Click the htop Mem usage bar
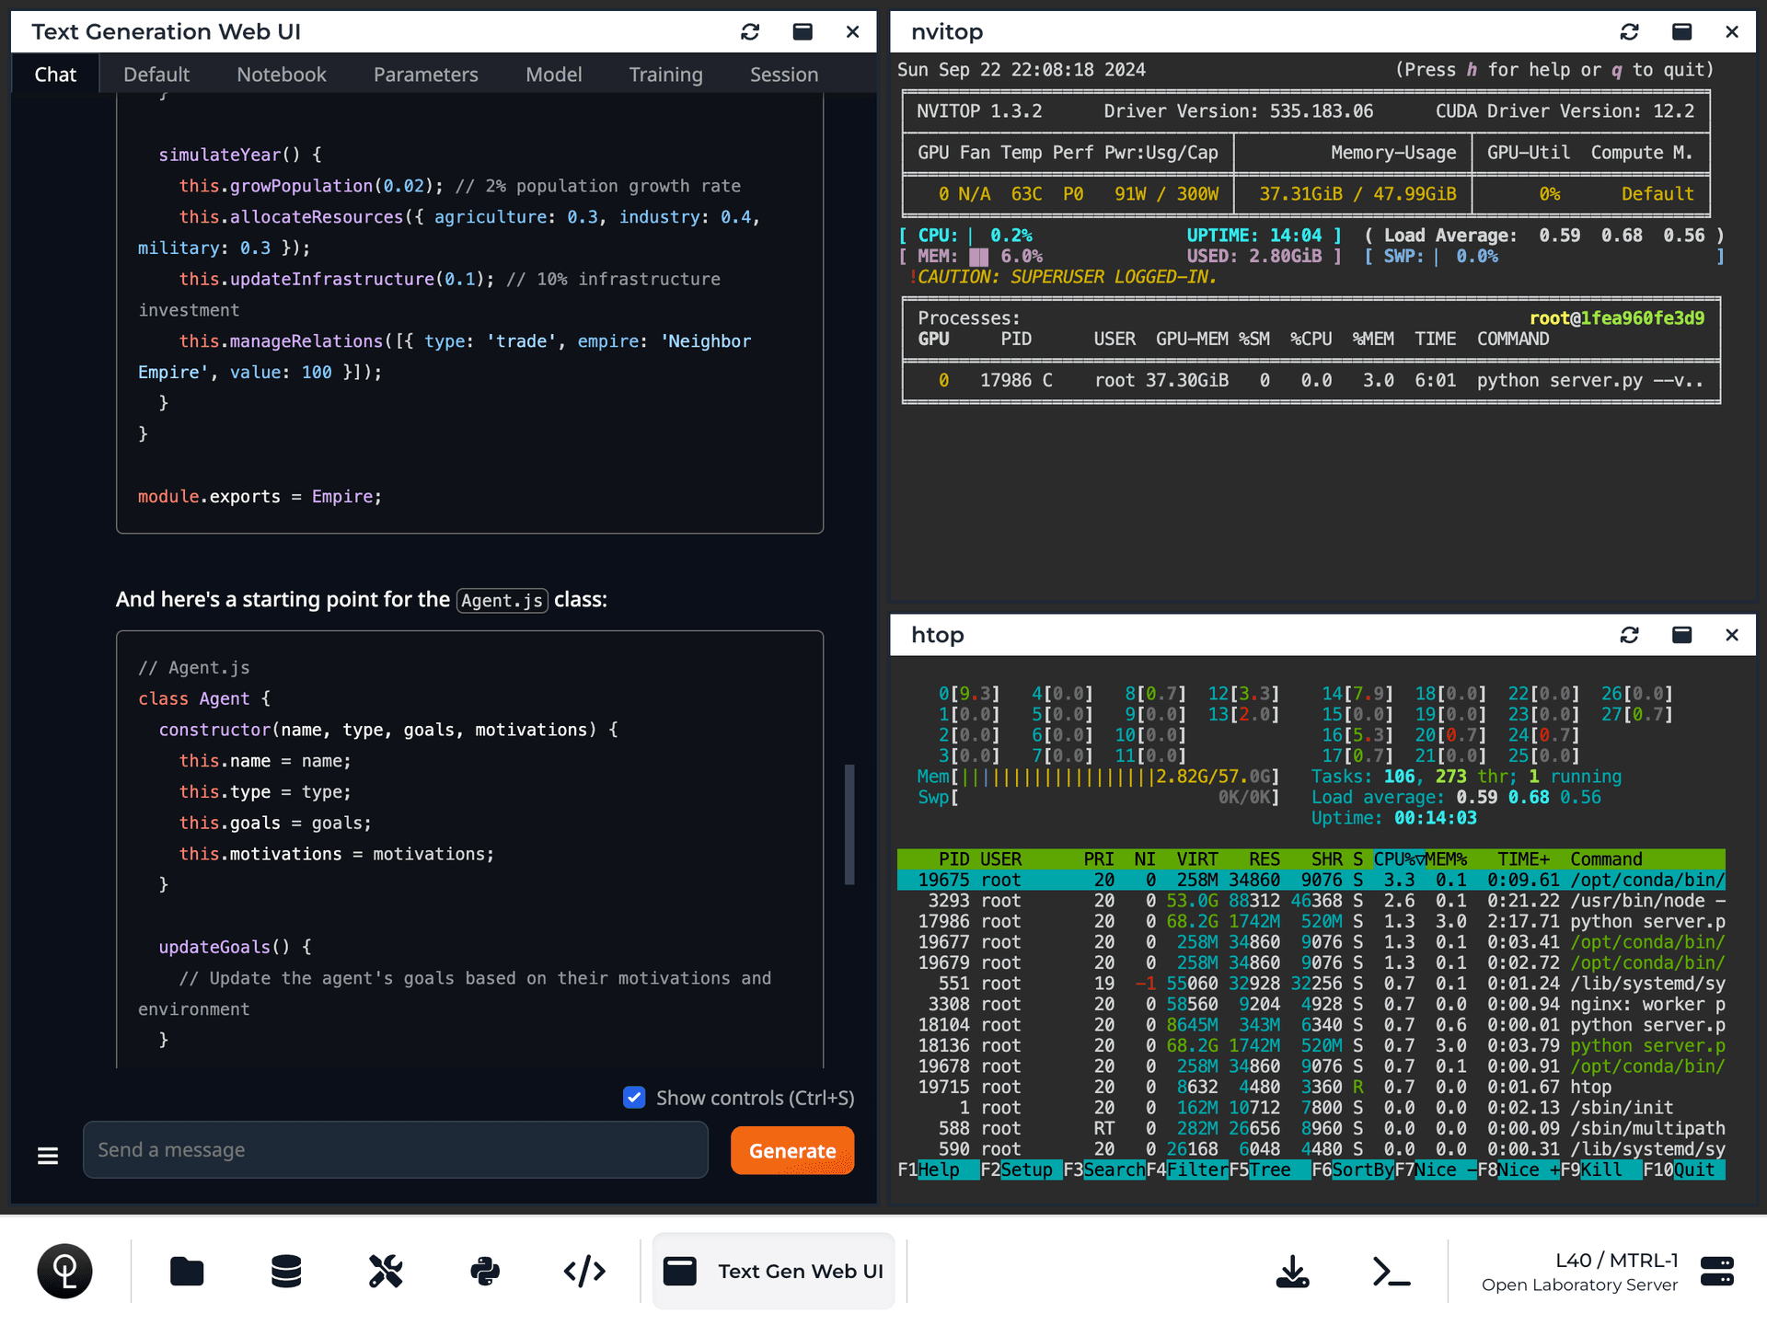This screenshot has height=1325, width=1767. tap(1098, 777)
